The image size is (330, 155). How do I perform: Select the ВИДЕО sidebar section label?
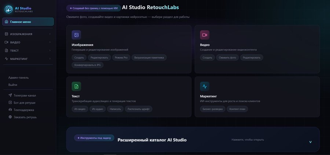click(x=15, y=42)
